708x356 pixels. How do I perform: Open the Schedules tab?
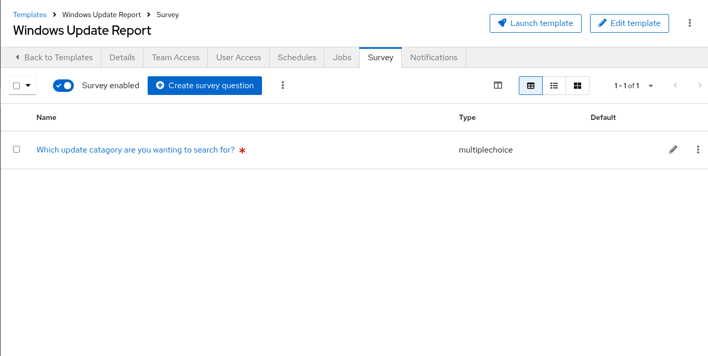297,58
